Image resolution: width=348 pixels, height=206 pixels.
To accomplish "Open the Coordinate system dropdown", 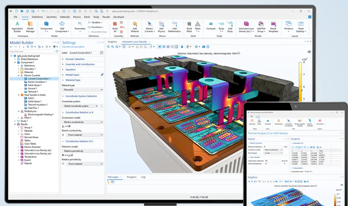I will 82,106.
